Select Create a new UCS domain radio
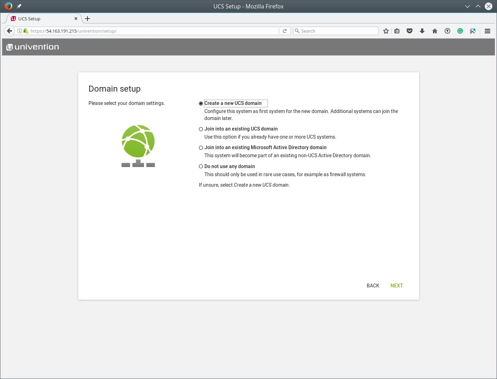 coord(201,104)
